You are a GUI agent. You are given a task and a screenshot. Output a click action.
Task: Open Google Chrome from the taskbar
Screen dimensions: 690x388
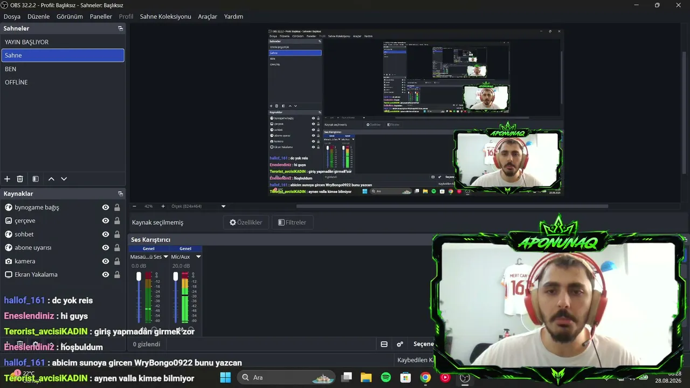pos(425,377)
